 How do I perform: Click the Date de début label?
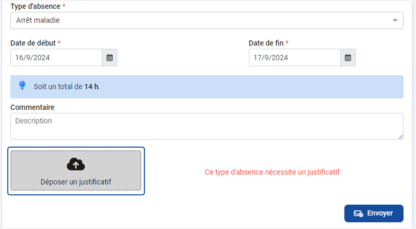33,43
